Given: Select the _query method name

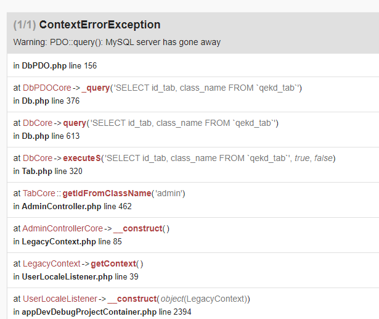Looking at the screenshot, I should 96,88.
